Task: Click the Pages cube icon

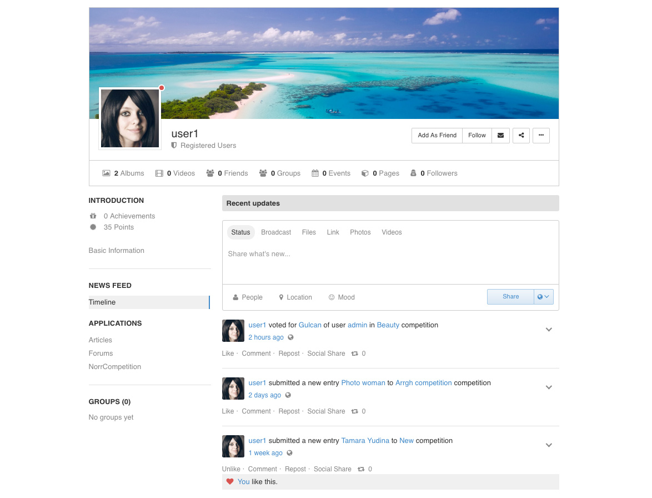Action: (365, 173)
